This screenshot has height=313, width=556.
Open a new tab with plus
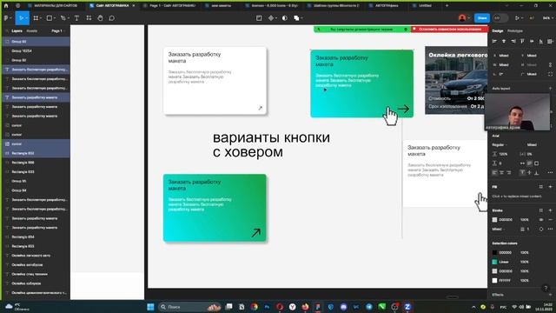[447, 6]
